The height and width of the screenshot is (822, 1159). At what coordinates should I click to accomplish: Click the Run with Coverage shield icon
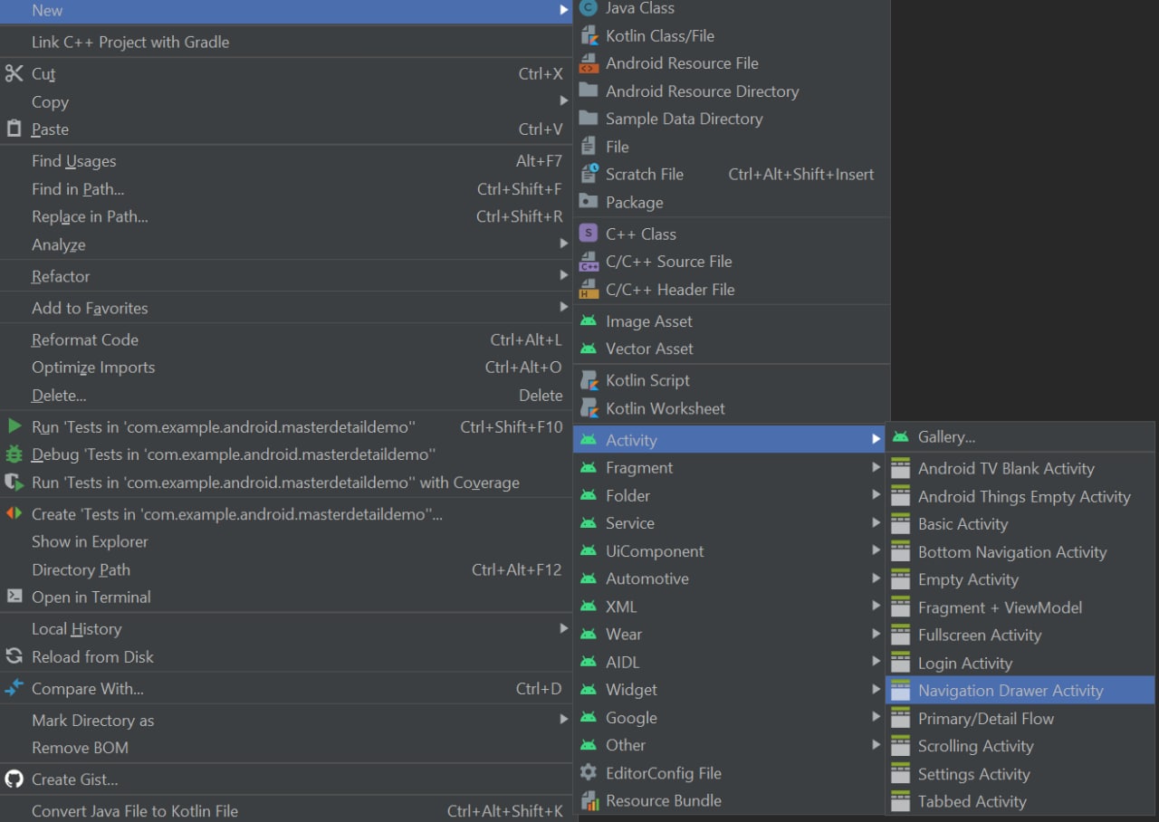[14, 482]
